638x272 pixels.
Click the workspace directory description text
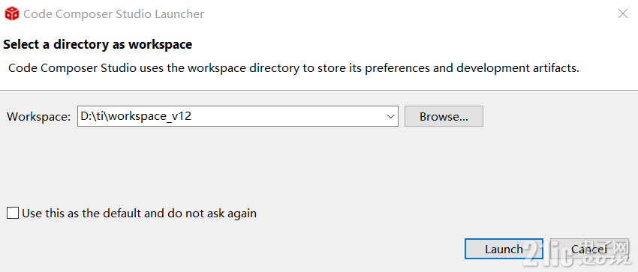pyautogui.click(x=293, y=67)
